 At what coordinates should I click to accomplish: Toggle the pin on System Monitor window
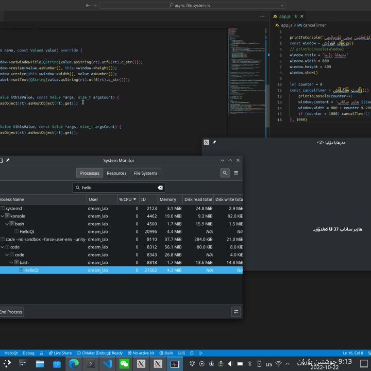coord(8,160)
